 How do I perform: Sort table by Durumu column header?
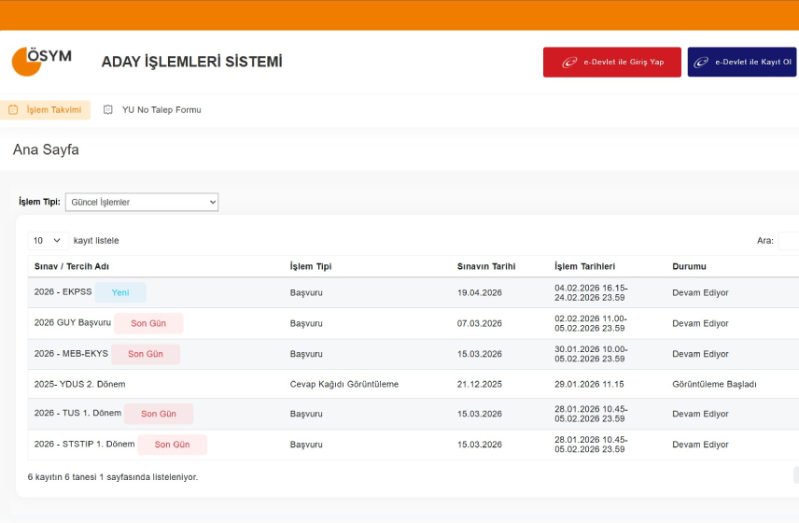coord(689,266)
